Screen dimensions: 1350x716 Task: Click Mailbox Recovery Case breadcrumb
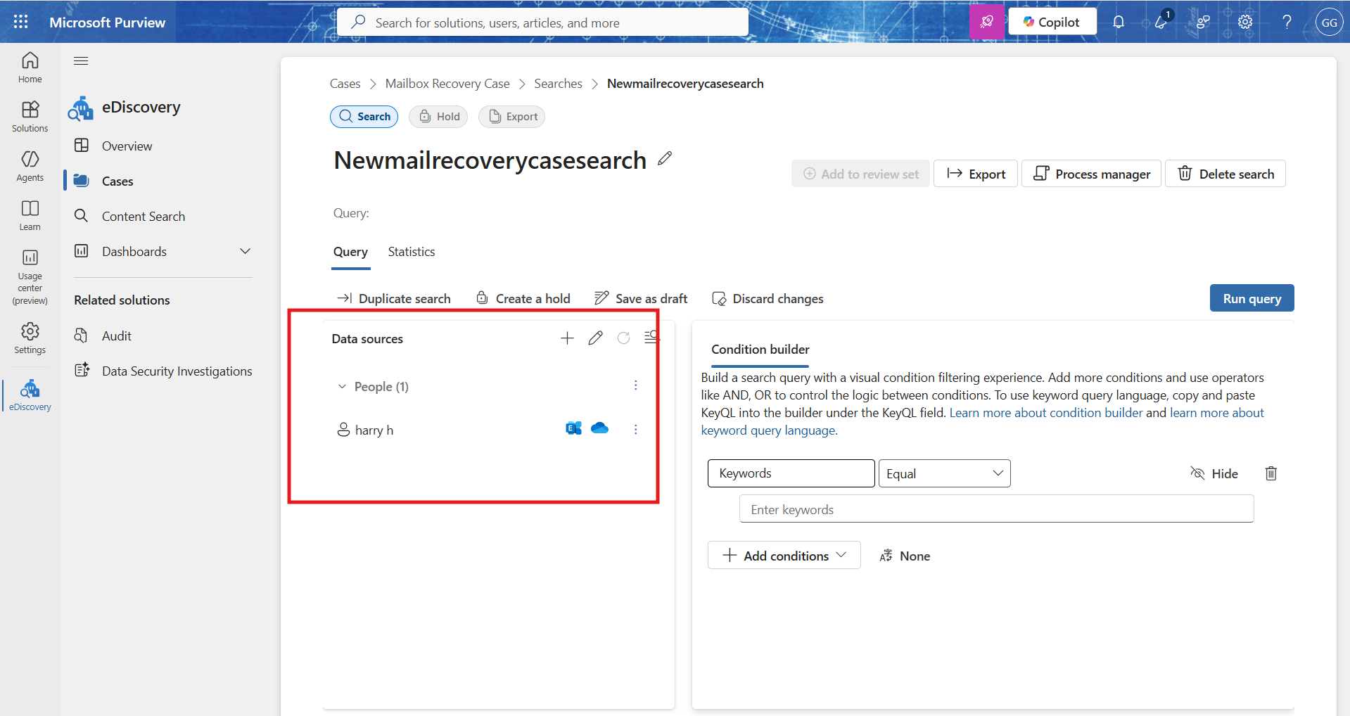click(x=447, y=83)
